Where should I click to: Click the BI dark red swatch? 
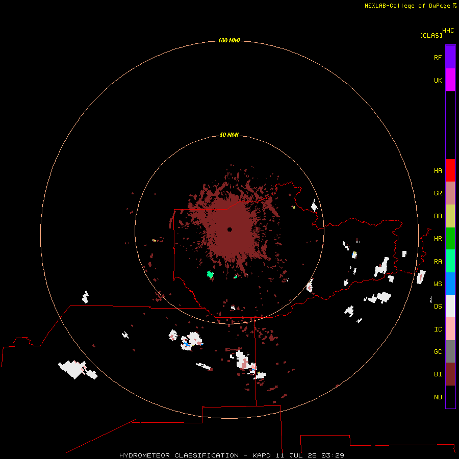[x=450, y=374]
